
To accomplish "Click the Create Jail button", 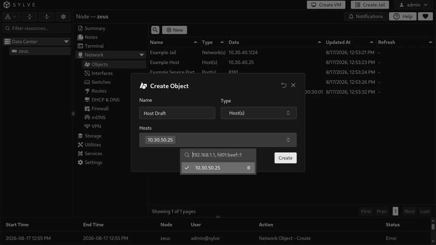I will (370, 5).
